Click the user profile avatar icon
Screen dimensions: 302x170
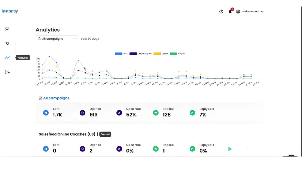[x=238, y=11]
